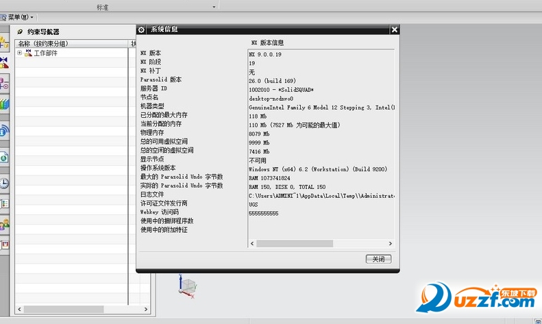Click the '许可证文件发行商' label
The width and height of the screenshot is (542, 324).
[x=164, y=203]
